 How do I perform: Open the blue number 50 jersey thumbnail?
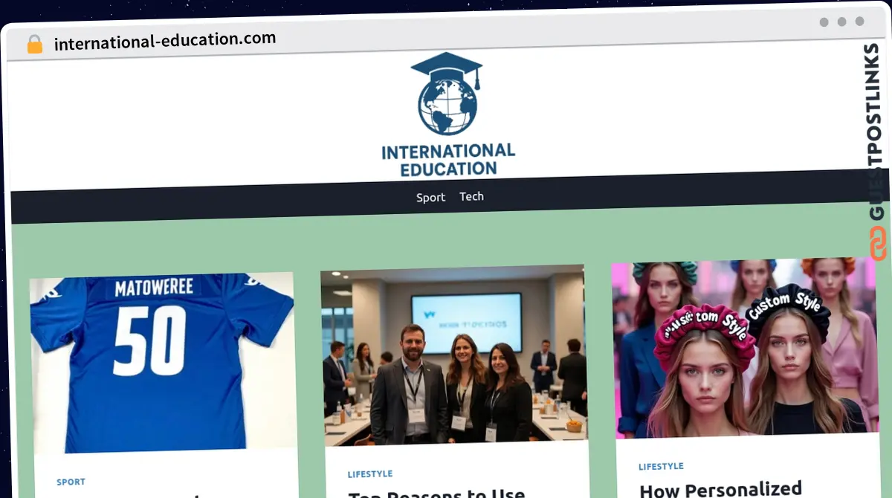click(162, 363)
